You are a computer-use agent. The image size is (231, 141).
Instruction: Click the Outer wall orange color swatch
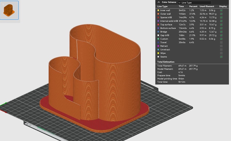point(158,14)
